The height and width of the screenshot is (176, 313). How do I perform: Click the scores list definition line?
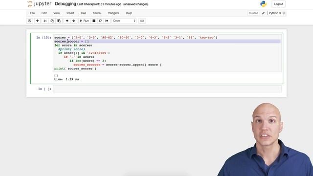[136, 38]
